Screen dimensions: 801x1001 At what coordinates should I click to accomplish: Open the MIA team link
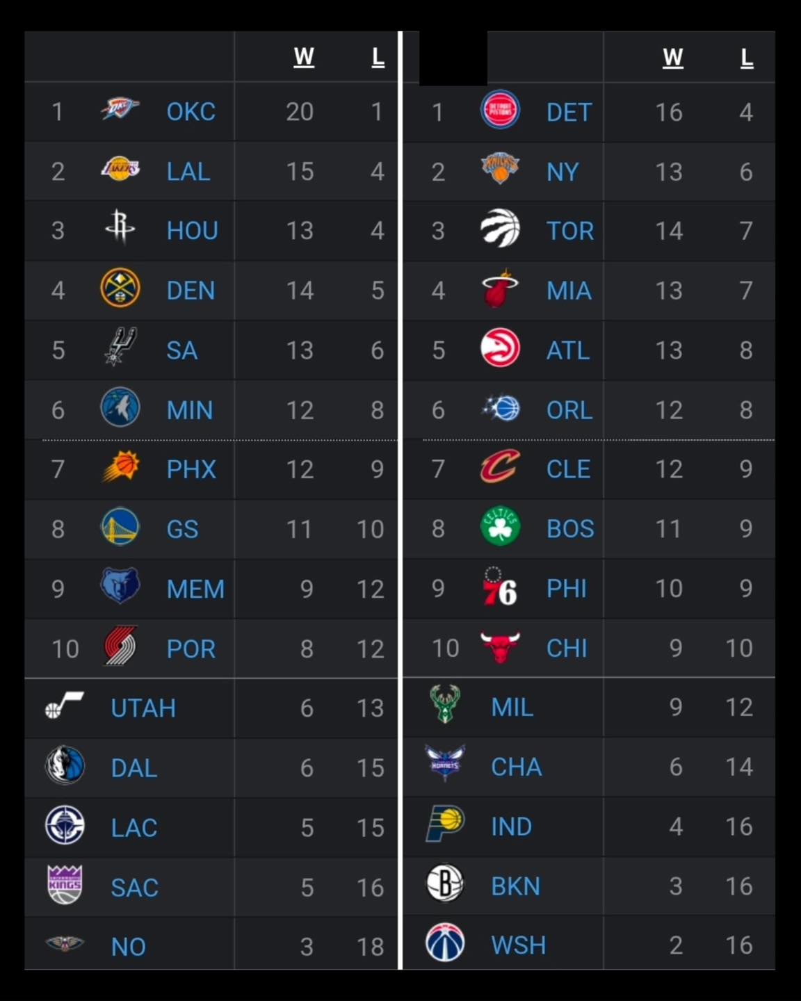click(x=569, y=291)
